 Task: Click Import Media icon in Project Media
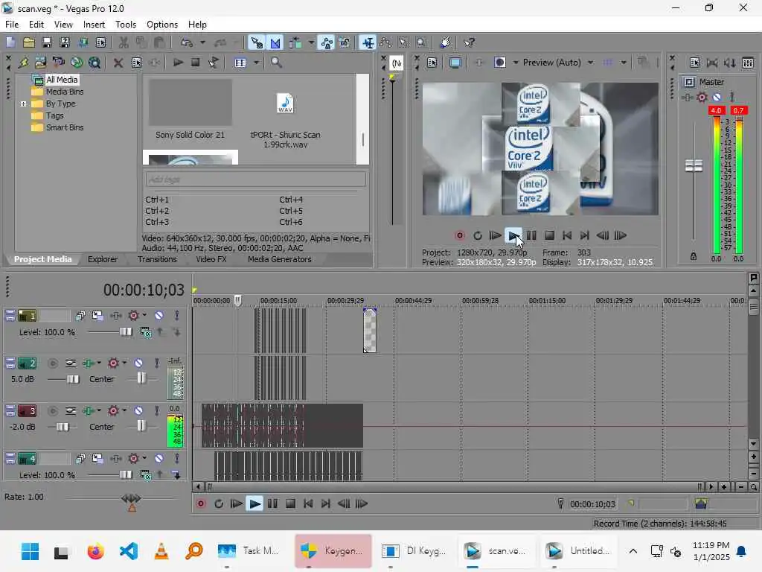click(41, 63)
